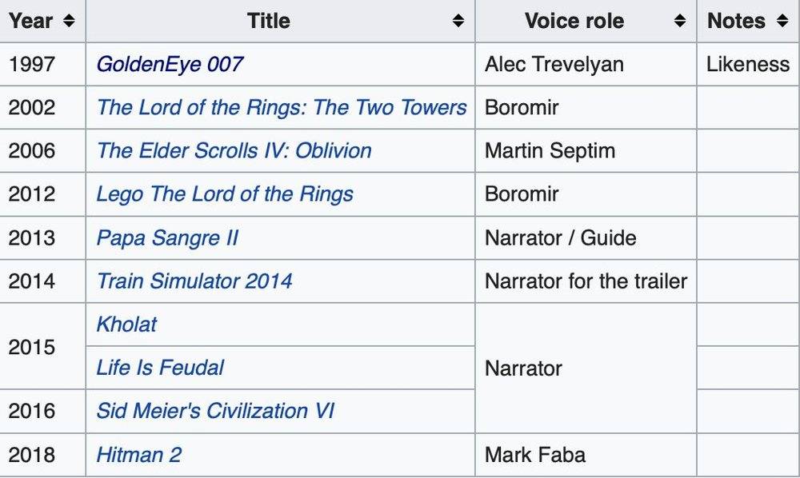Image resolution: width=800 pixels, height=478 pixels.
Task: Sort table by Notes column arrows
Action: pos(782,21)
